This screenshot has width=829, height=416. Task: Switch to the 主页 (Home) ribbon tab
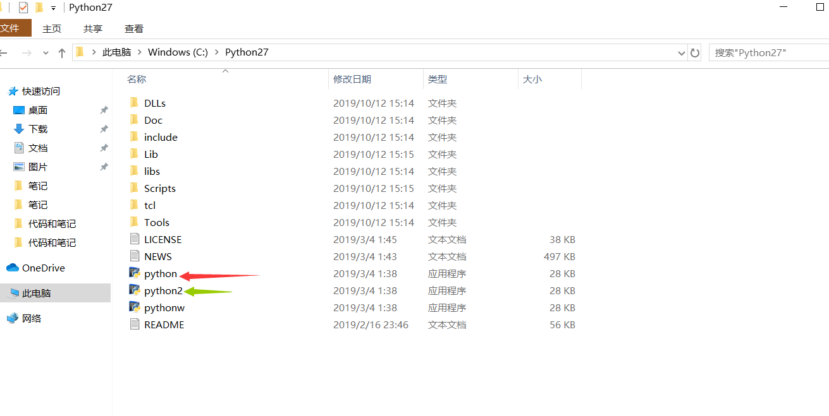coord(52,29)
